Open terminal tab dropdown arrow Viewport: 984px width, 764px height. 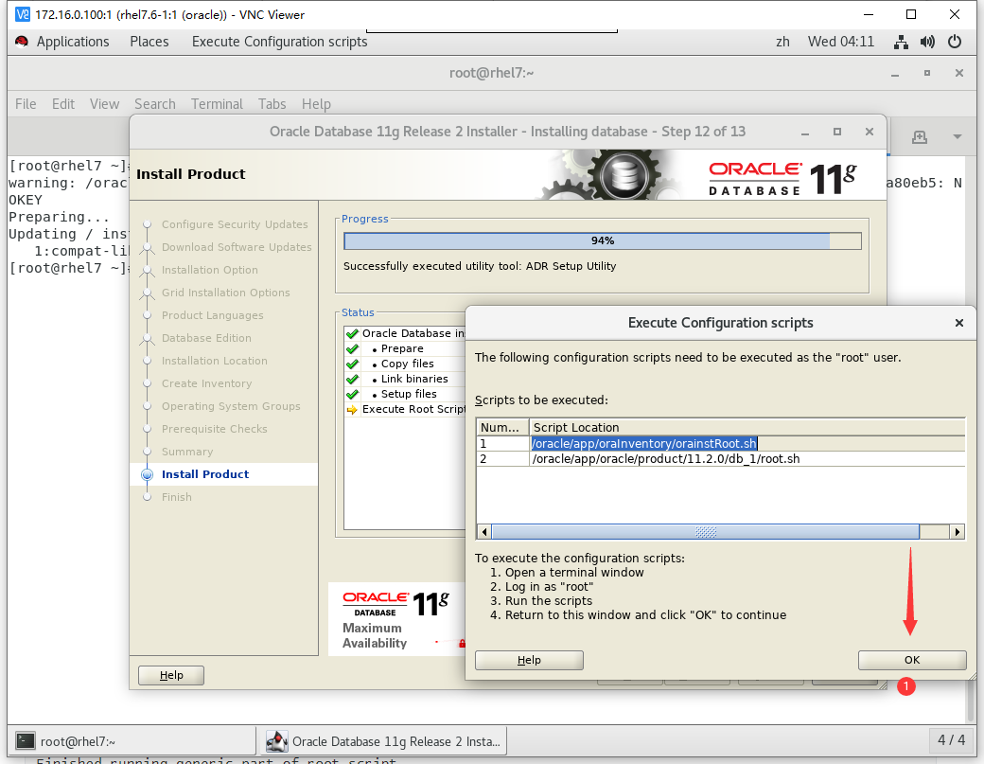click(957, 137)
